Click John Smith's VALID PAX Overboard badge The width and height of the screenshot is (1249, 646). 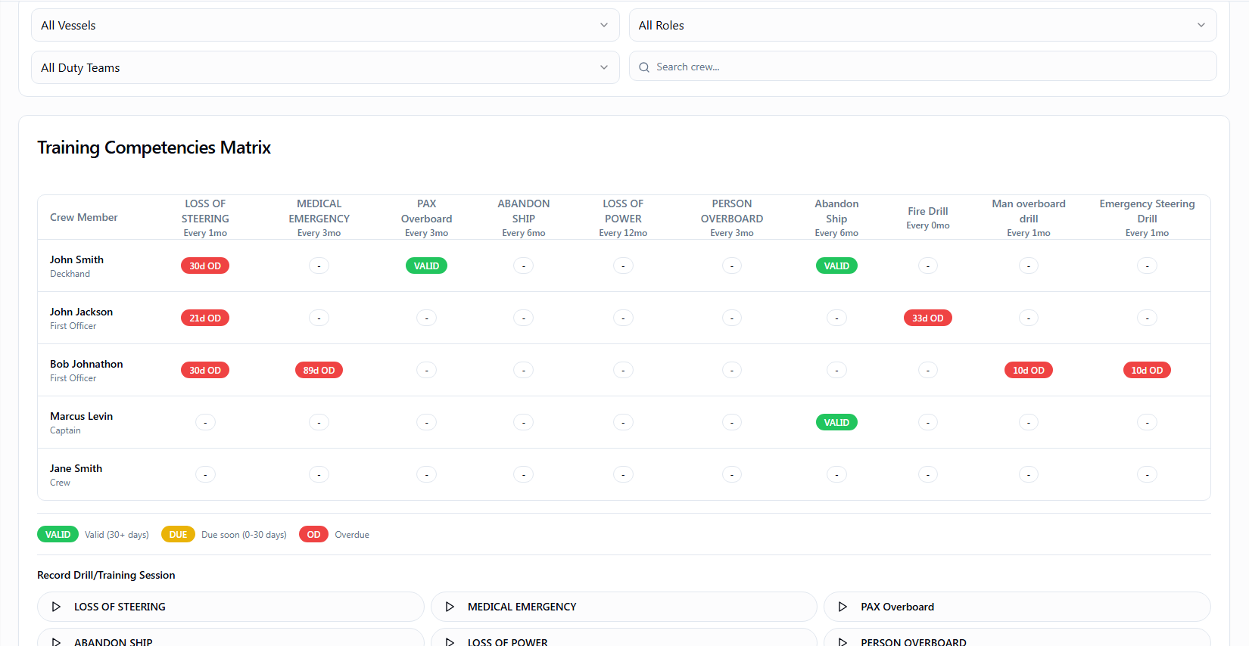click(426, 266)
